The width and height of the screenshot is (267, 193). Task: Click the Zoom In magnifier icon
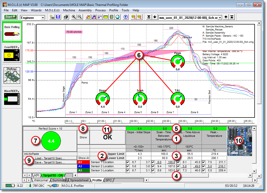[74, 17]
